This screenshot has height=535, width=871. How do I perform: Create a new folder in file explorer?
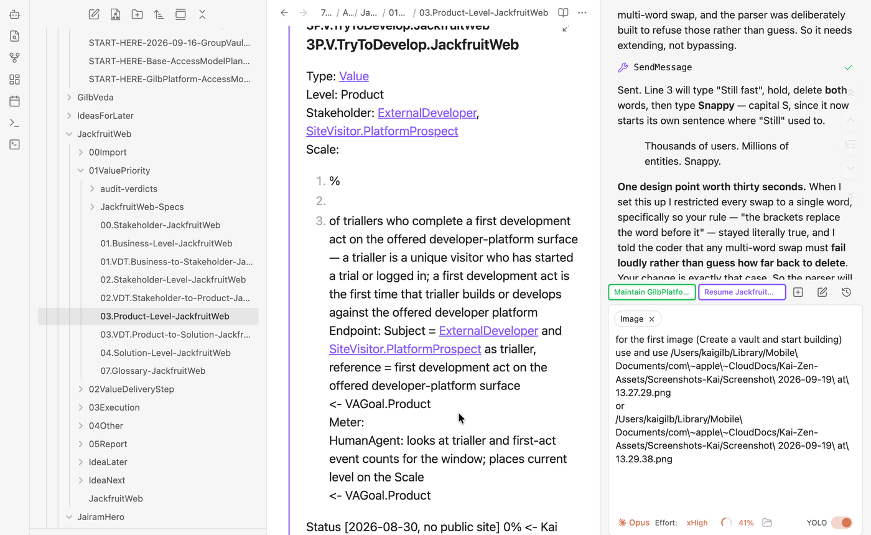click(x=137, y=14)
